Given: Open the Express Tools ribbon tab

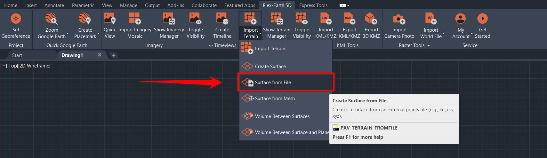Looking at the screenshot, I should (313, 5).
